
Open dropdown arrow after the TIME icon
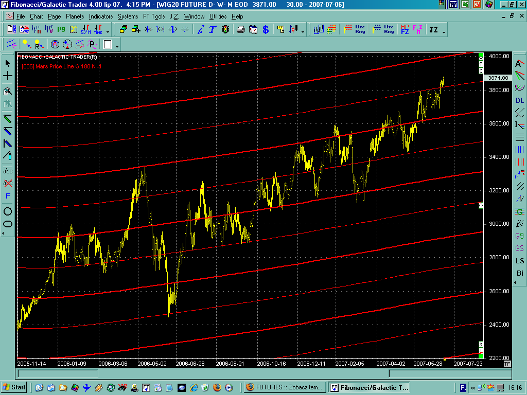point(109,32)
